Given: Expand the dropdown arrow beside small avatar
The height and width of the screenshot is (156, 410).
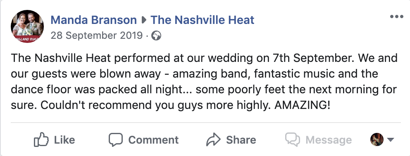Looking at the screenshot, I should coord(390,140).
